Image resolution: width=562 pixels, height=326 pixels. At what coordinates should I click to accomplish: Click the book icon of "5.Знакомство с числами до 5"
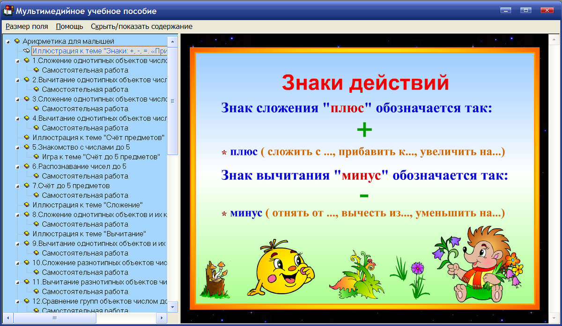(27, 147)
